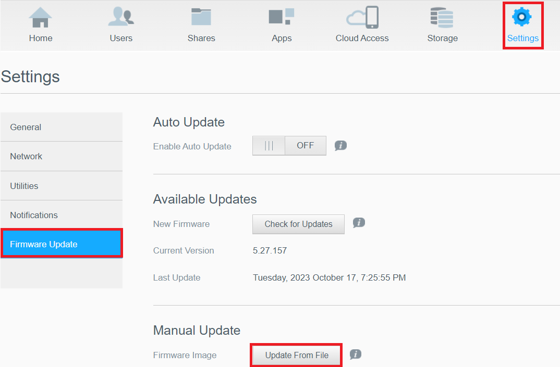Open the Shares folder icon
This screenshot has width=560, height=367.
[201, 17]
